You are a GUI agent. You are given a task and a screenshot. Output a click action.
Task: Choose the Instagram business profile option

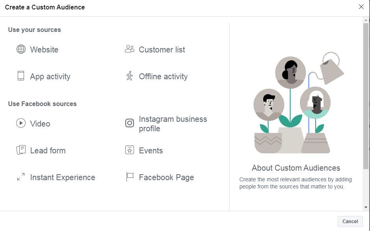(x=173, y=124)
